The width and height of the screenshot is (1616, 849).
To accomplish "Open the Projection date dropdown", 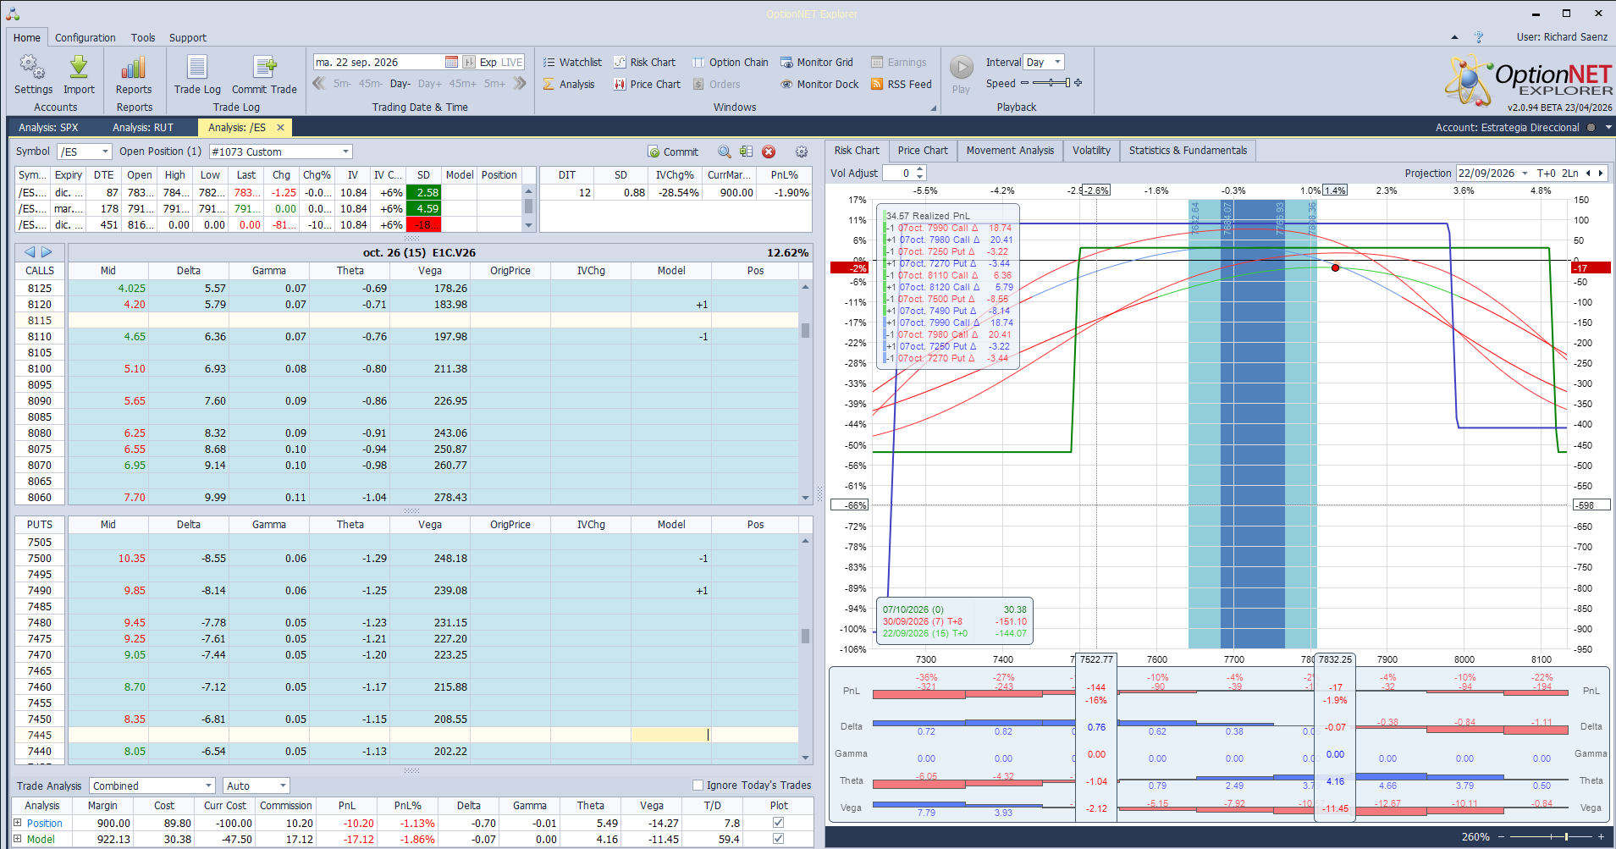I will (1525, 173).
